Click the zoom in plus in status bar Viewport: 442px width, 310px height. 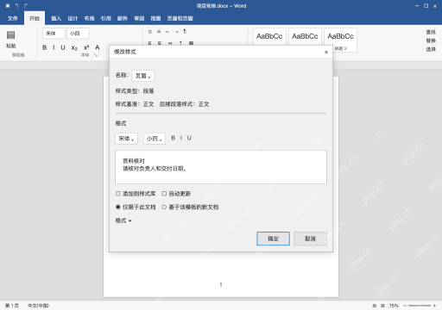pos(434,306)
